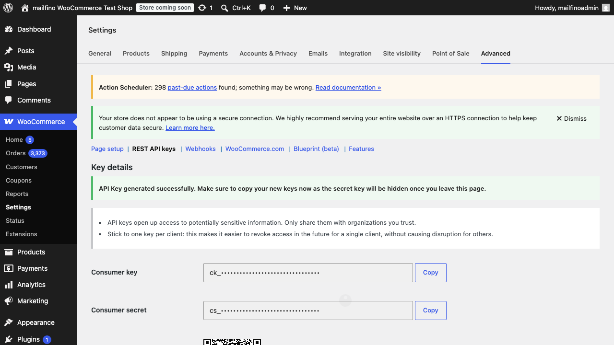Open the Shipping settings tab
Screen dimensions: 614x345
coord(174,53)
